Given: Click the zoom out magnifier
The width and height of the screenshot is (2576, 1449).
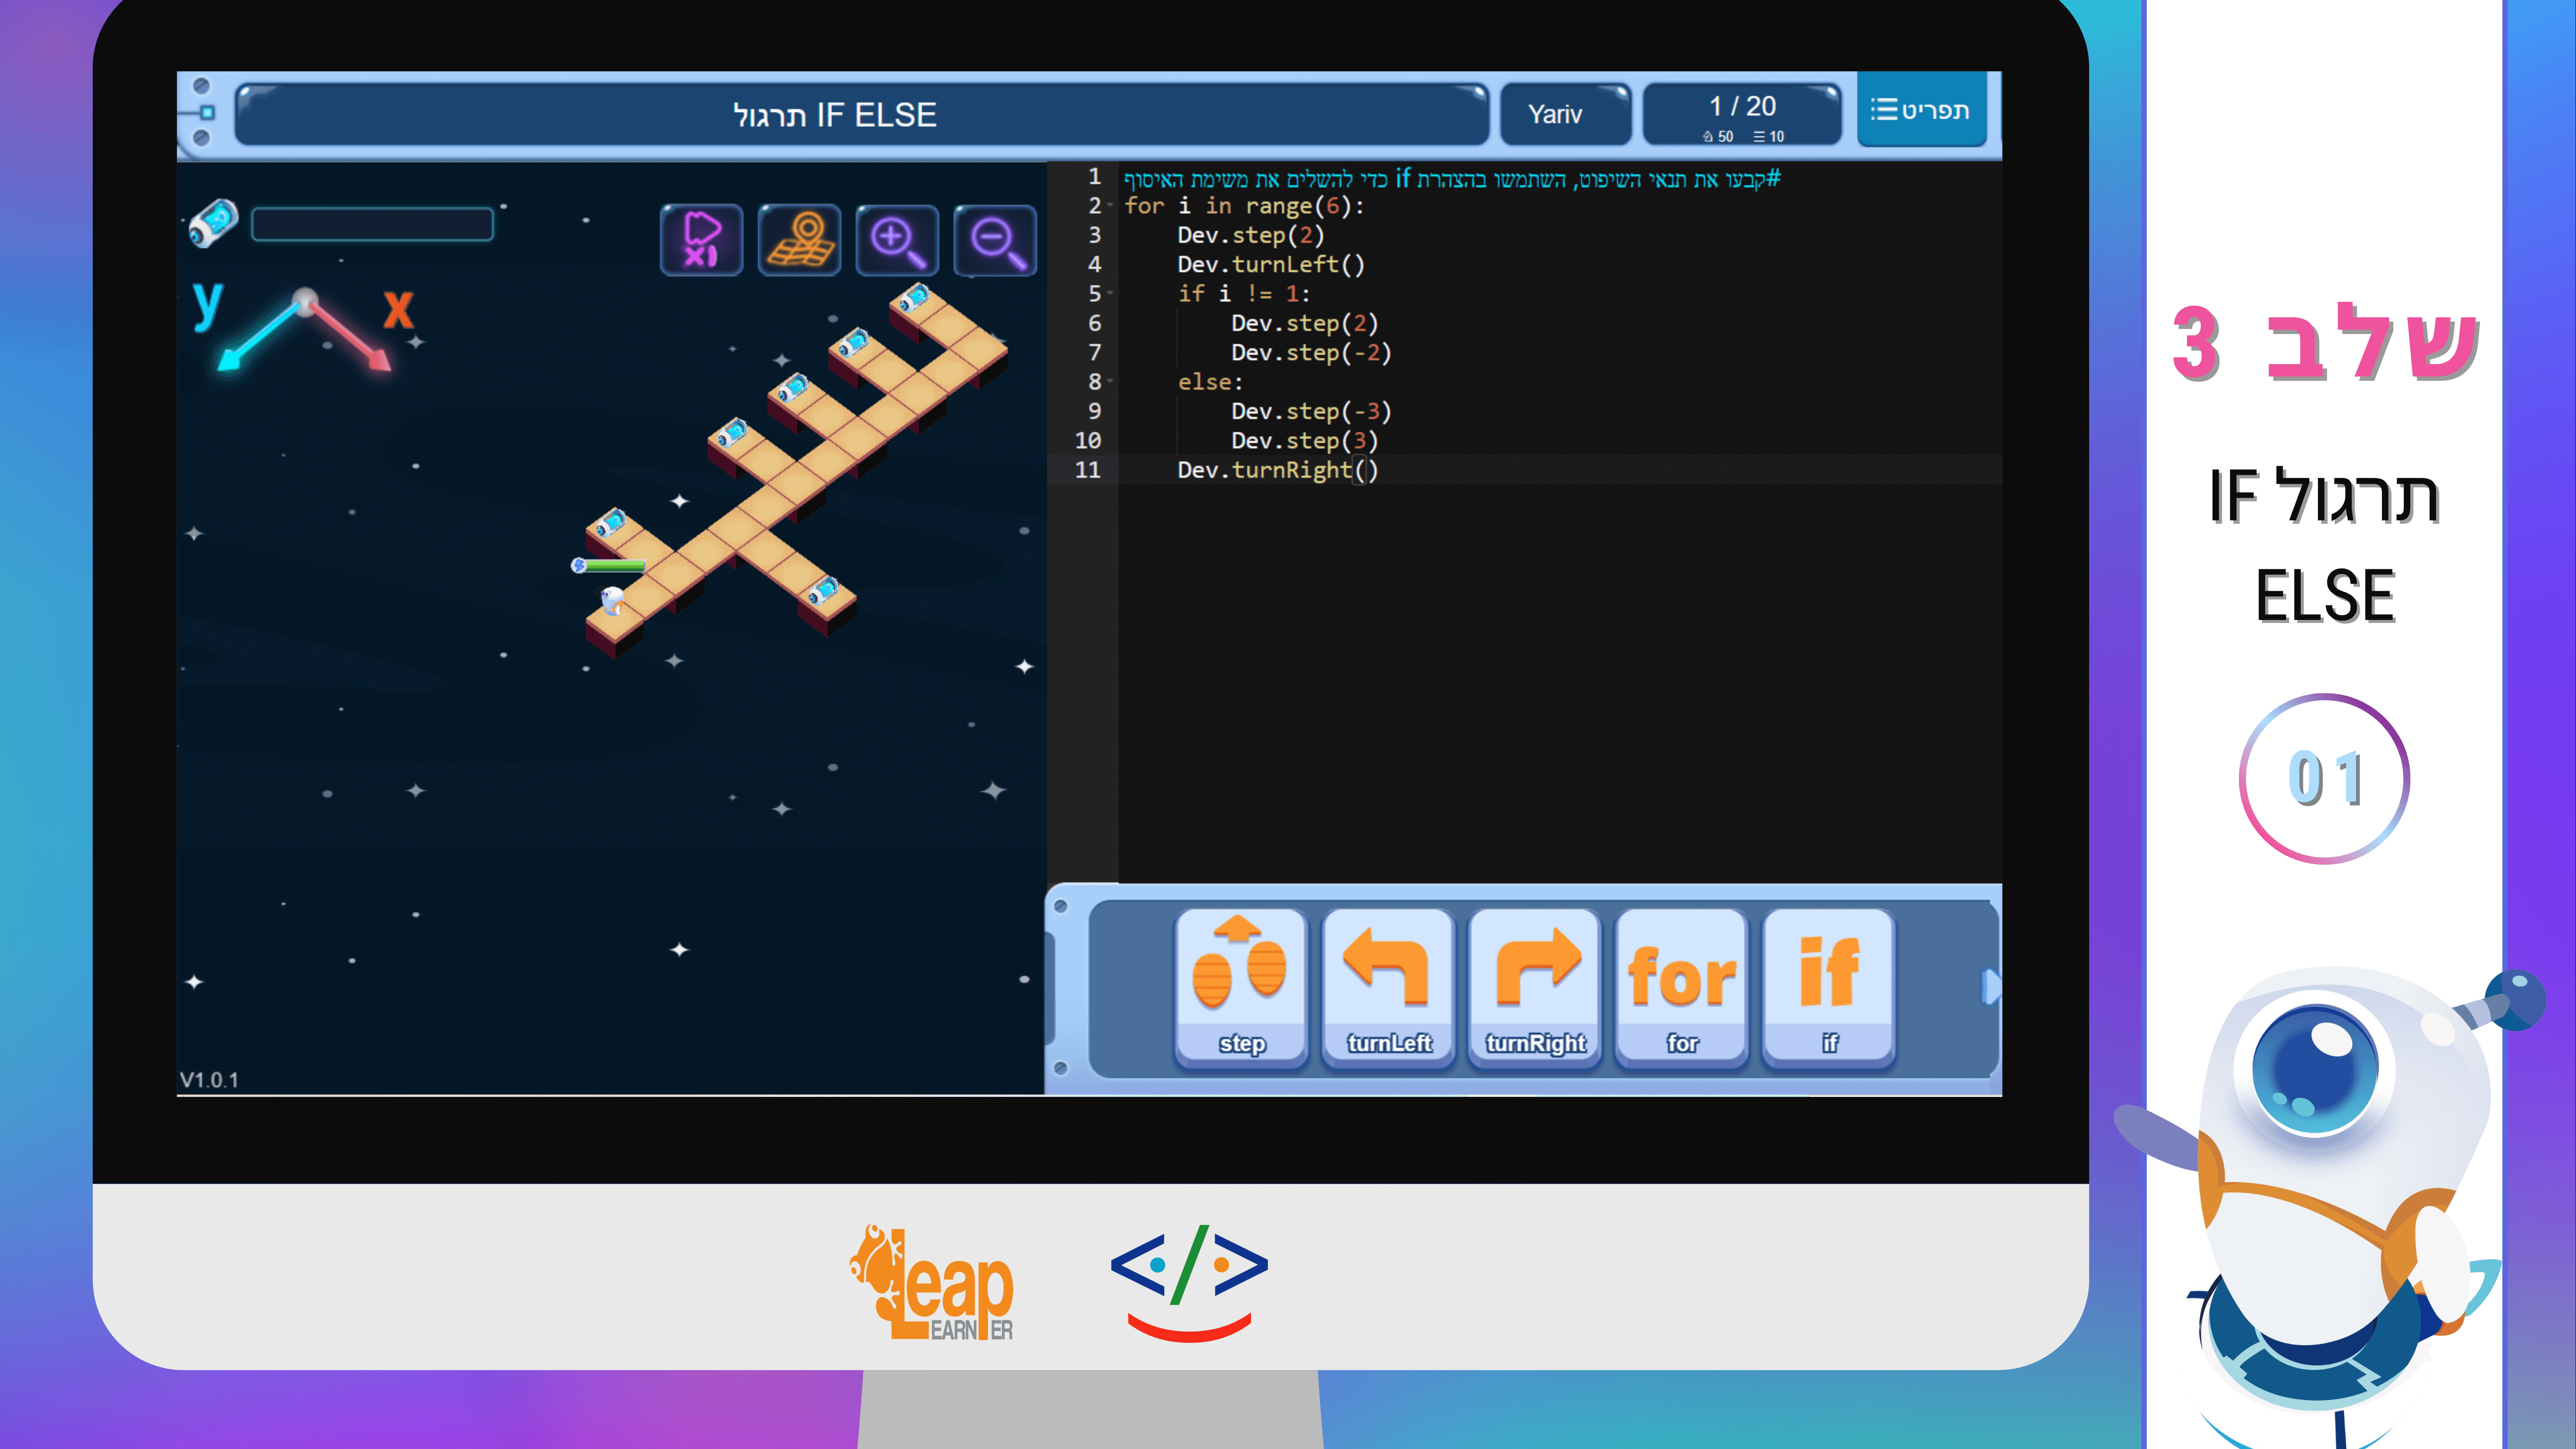Looking at the screenshot, I should (x=995, y=240).
